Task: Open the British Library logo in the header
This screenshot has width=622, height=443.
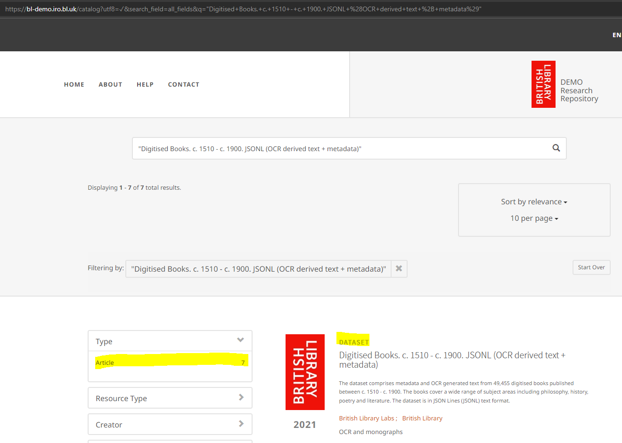Action: (543, 84)
